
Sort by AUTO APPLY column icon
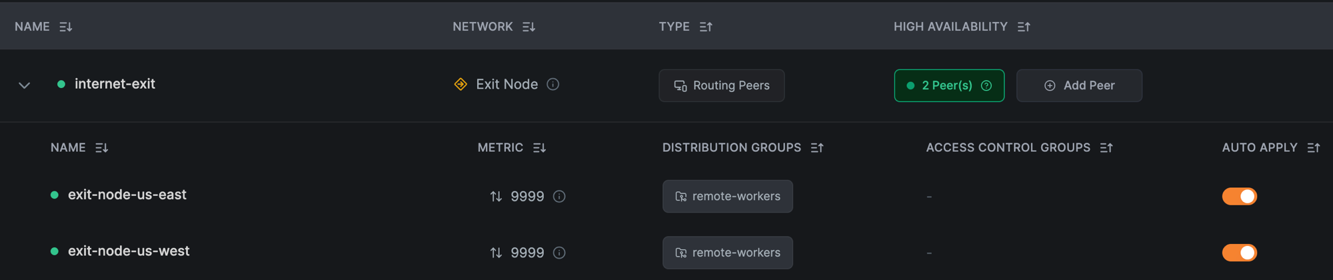coord(1314,147)
